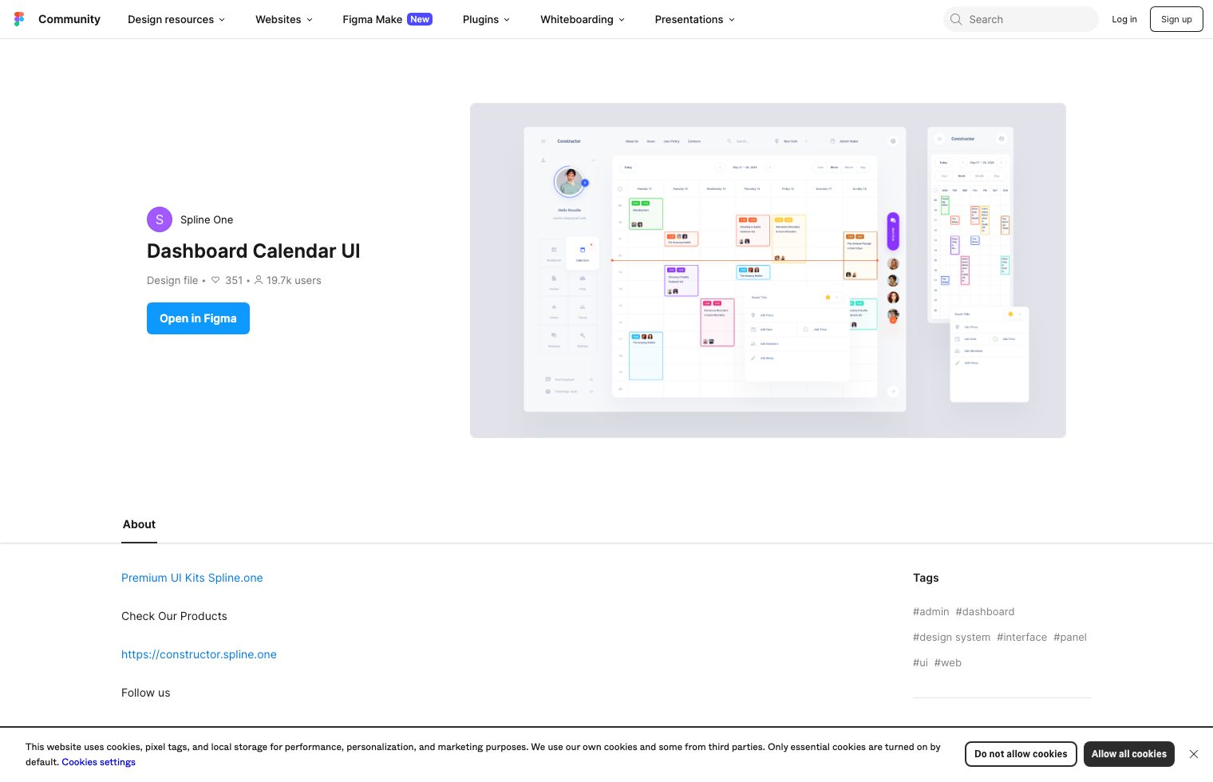Click the #dashboard tag
1213x782 pixels.
[985, 611]
